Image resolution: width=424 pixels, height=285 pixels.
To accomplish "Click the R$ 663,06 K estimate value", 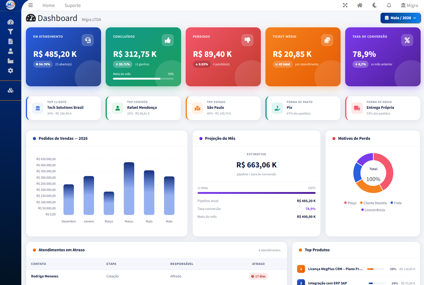I will (x=257, y=165).
